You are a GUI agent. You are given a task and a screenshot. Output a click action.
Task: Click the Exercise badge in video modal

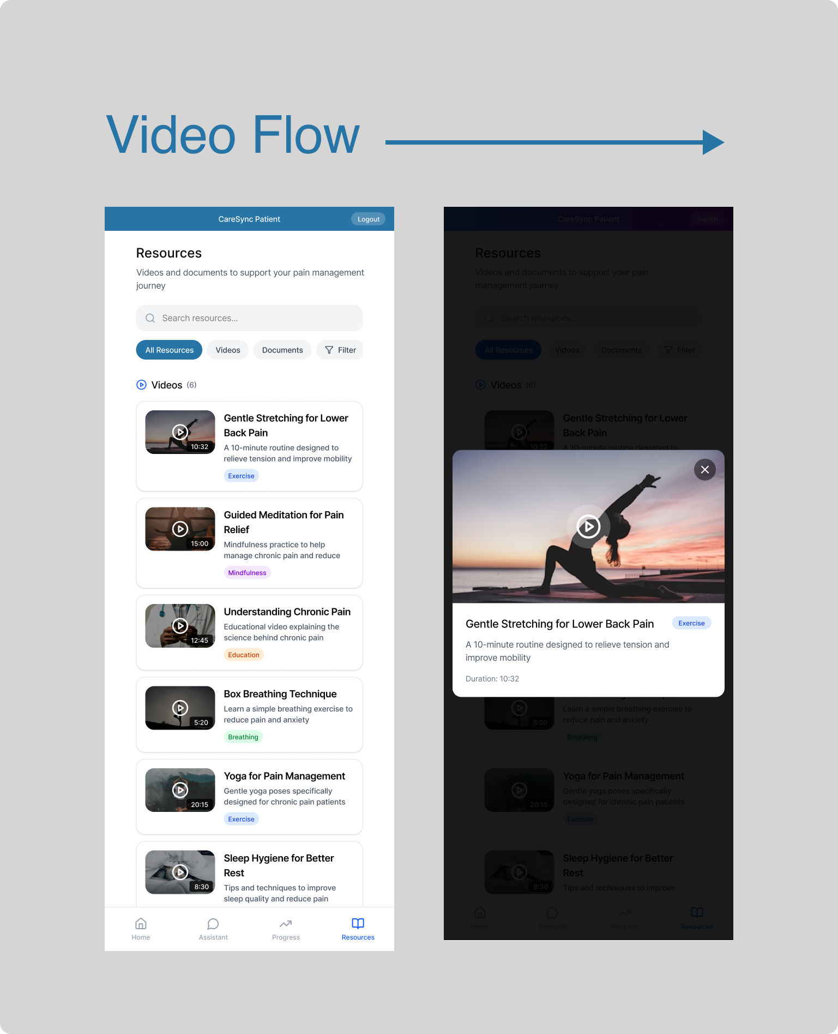[691, 623]
